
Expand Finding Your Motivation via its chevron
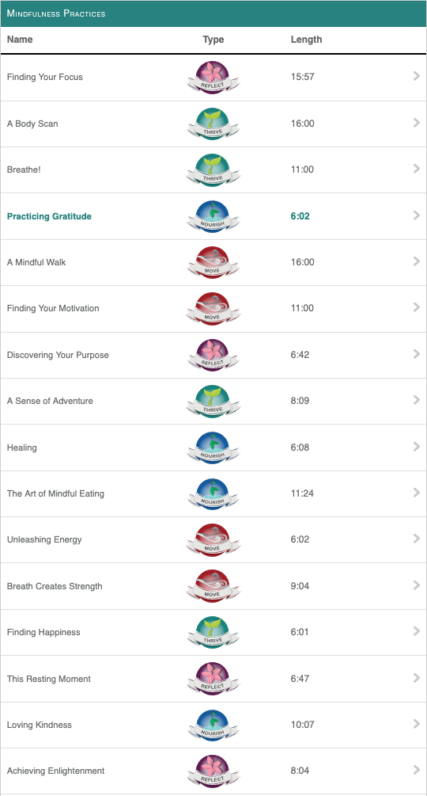pyautogui.click(x=417, y=307)
